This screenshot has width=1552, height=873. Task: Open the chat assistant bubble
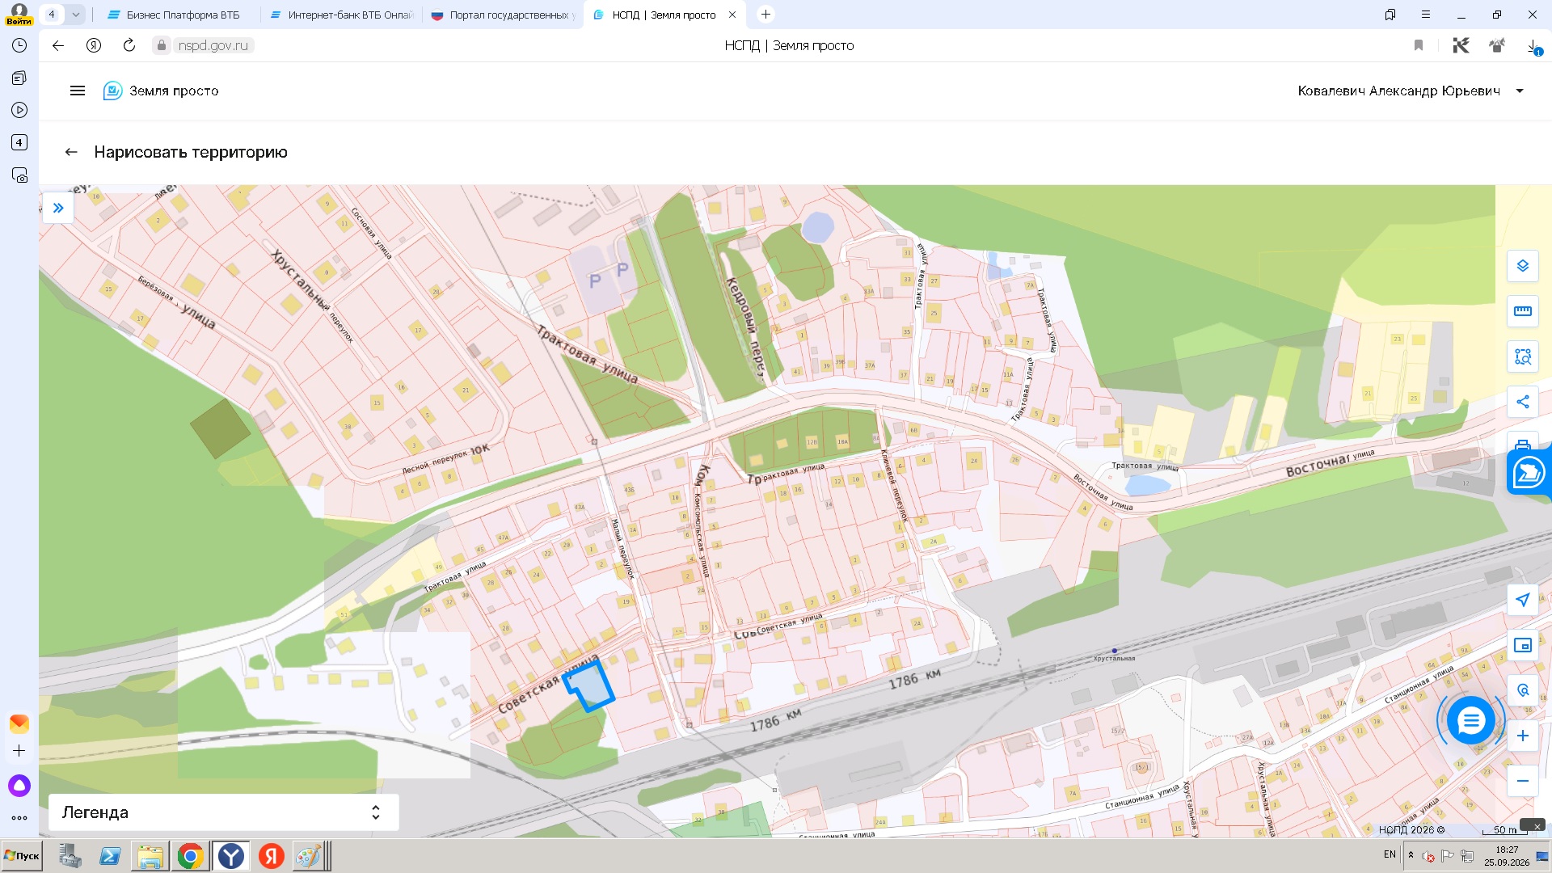coord(1470,720)
